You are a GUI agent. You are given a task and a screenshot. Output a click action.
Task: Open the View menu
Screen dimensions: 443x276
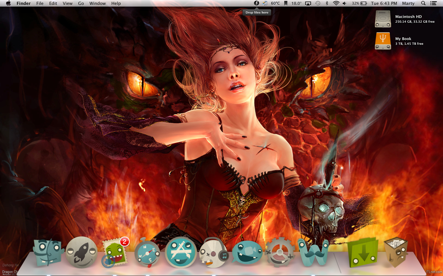[68, 3]
